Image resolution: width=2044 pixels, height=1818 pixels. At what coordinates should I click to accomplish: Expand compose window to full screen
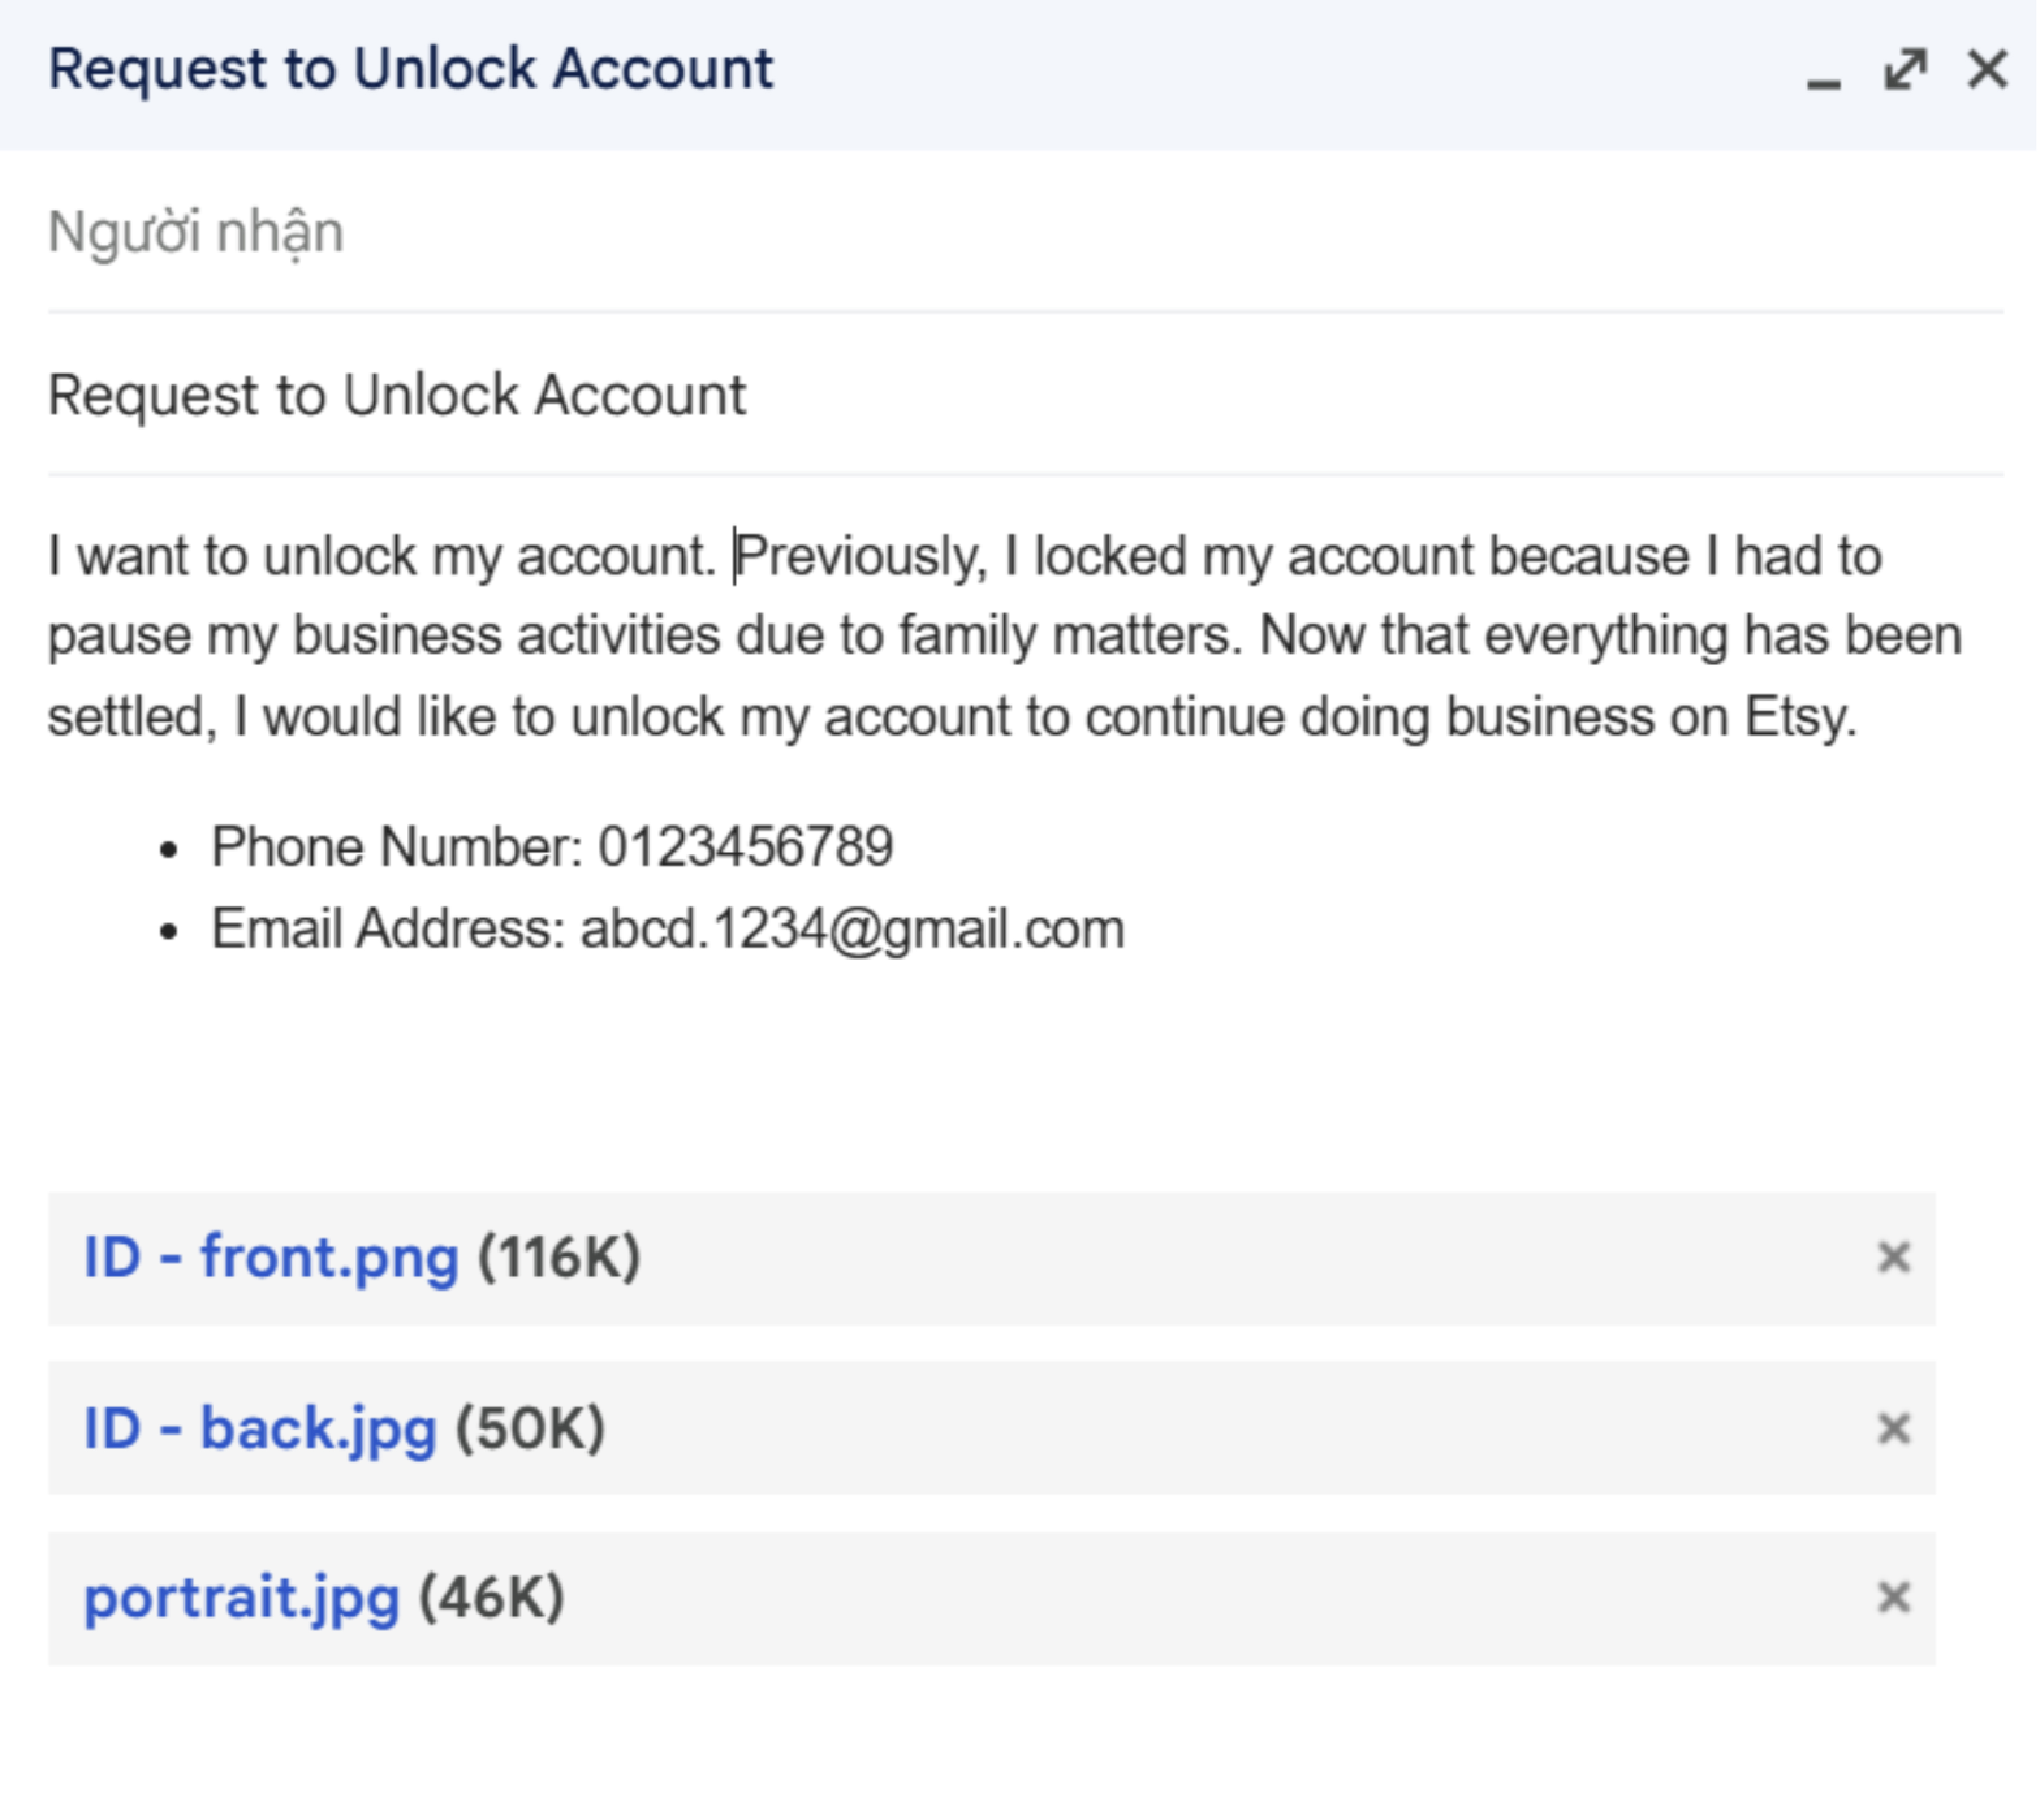tap(1905, 70)
